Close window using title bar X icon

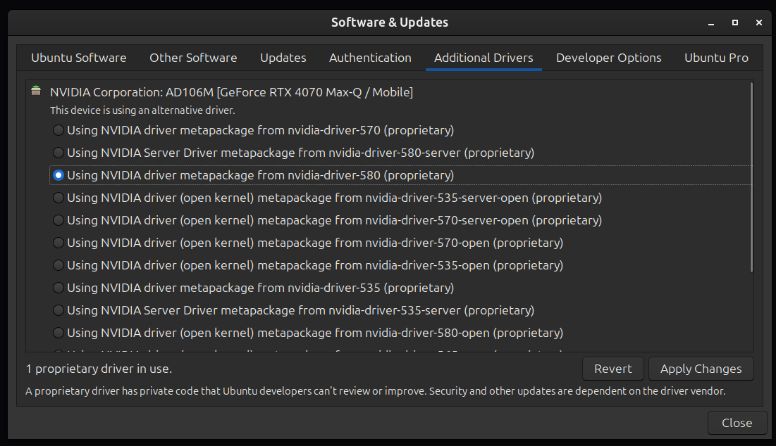pyautogui.click(x=758, y=23)
